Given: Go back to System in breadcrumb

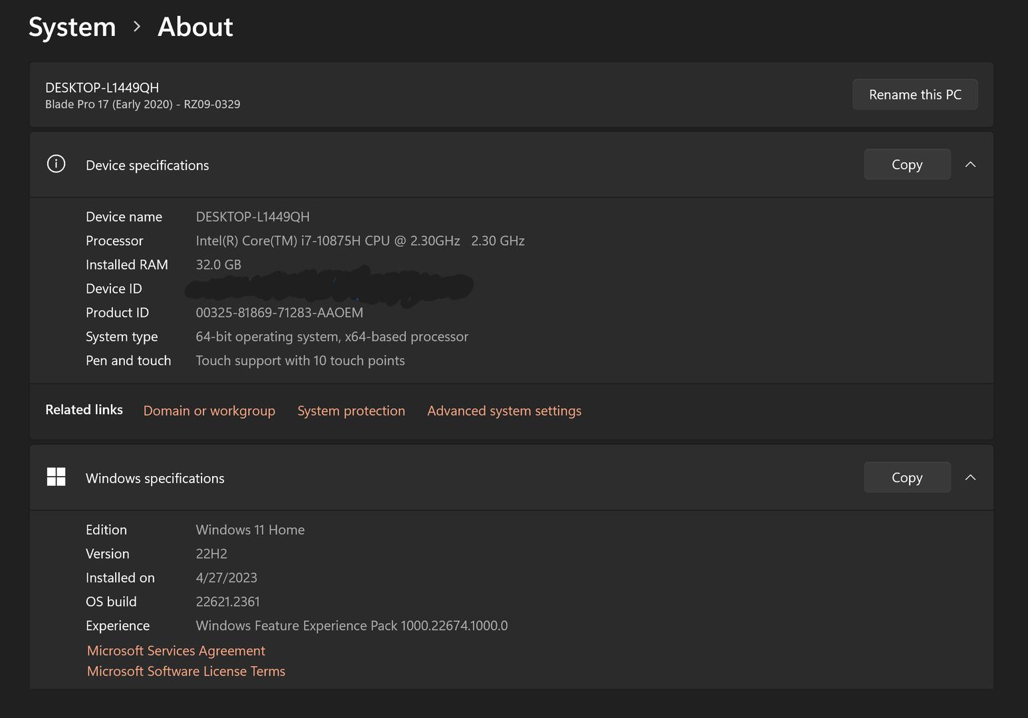Looking at the screenshot, I should (72, 27).
